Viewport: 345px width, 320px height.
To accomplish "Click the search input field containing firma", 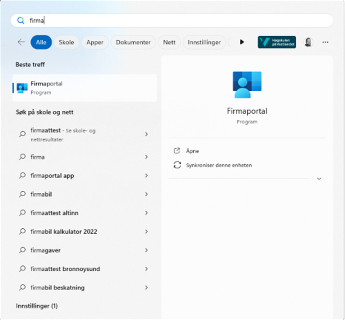I will coord(172,20).
